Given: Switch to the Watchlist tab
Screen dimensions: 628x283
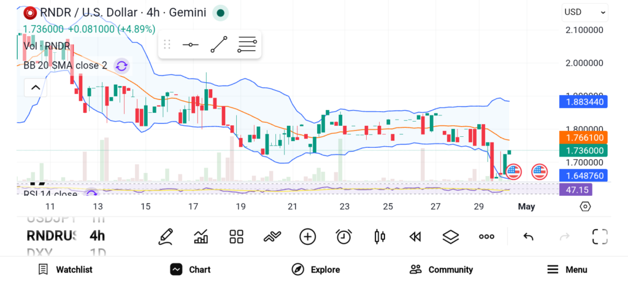Looking at the screenshot, I should [65, 269].
